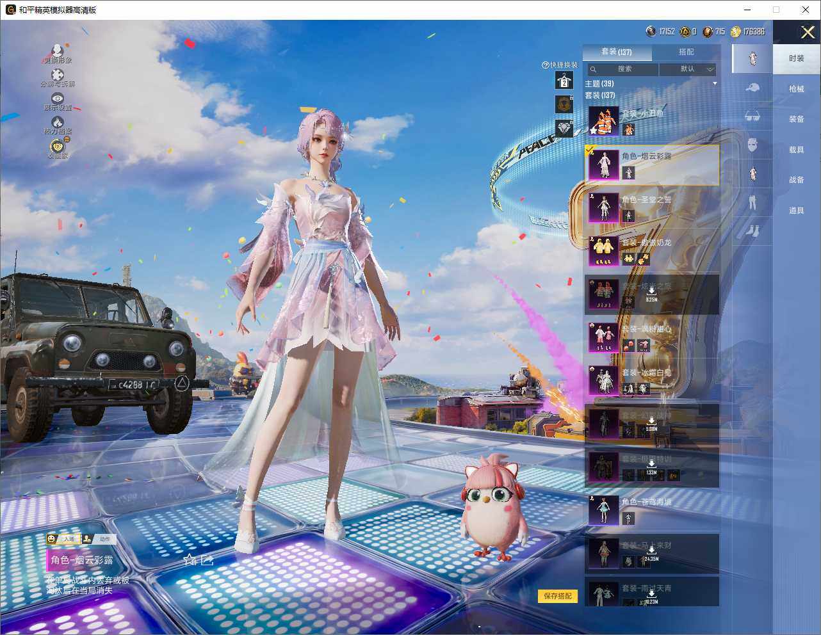Select the 角色-苍鸢海瑭 outfit thumbnail

click(x=603, y=510)
